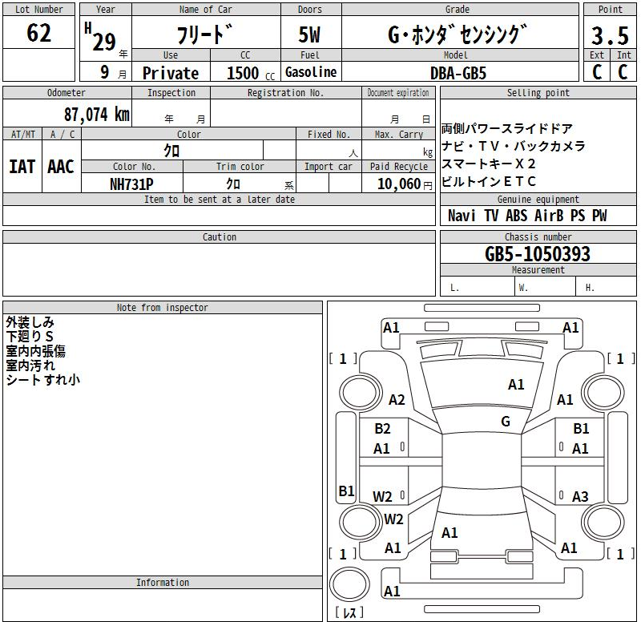Click the air conditioning value AAC

[x=61, y=167]
